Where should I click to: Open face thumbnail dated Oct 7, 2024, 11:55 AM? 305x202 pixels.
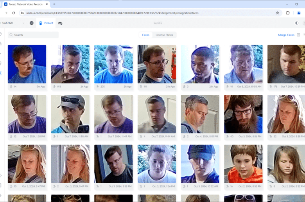point(70,114)
